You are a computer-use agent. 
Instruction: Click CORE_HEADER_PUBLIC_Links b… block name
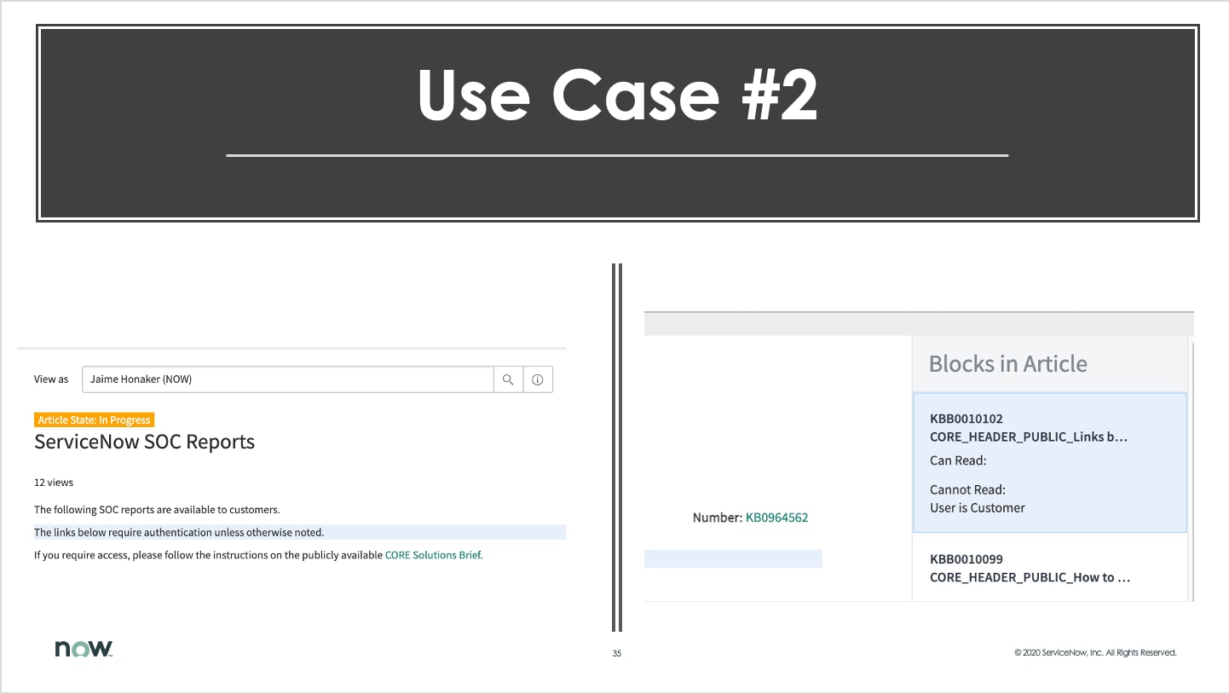tap(1029, 437)
